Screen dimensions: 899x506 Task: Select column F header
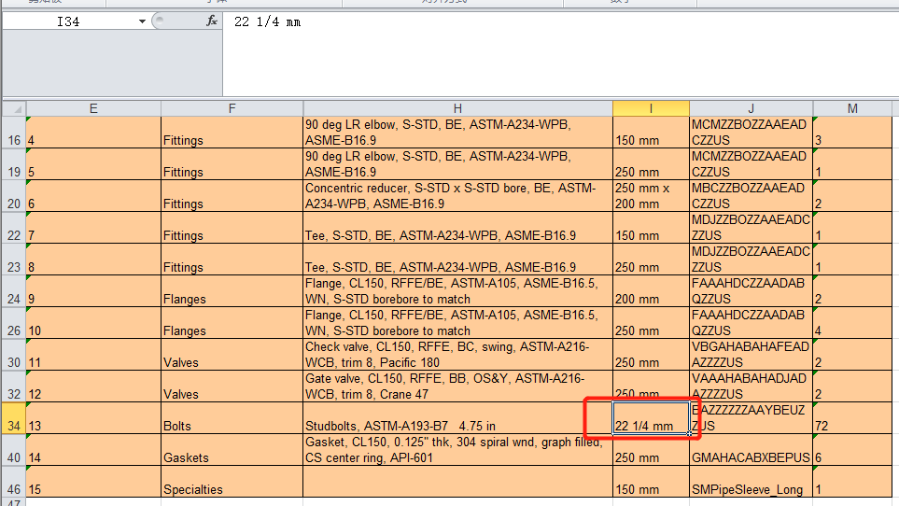(232, 109)
